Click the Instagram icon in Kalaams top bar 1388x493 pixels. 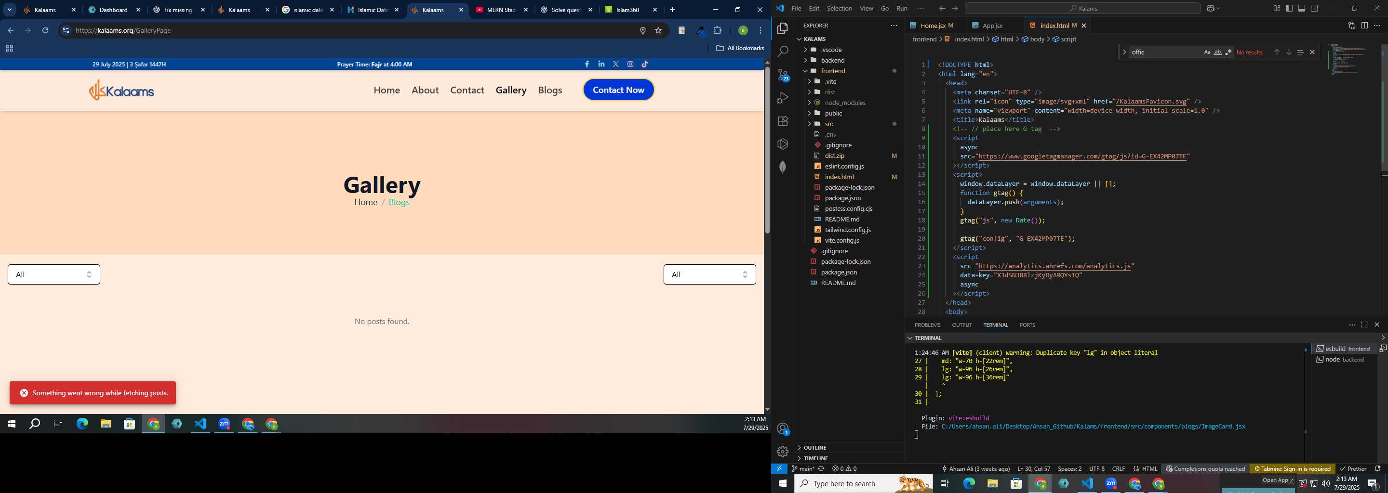(630, 64)
